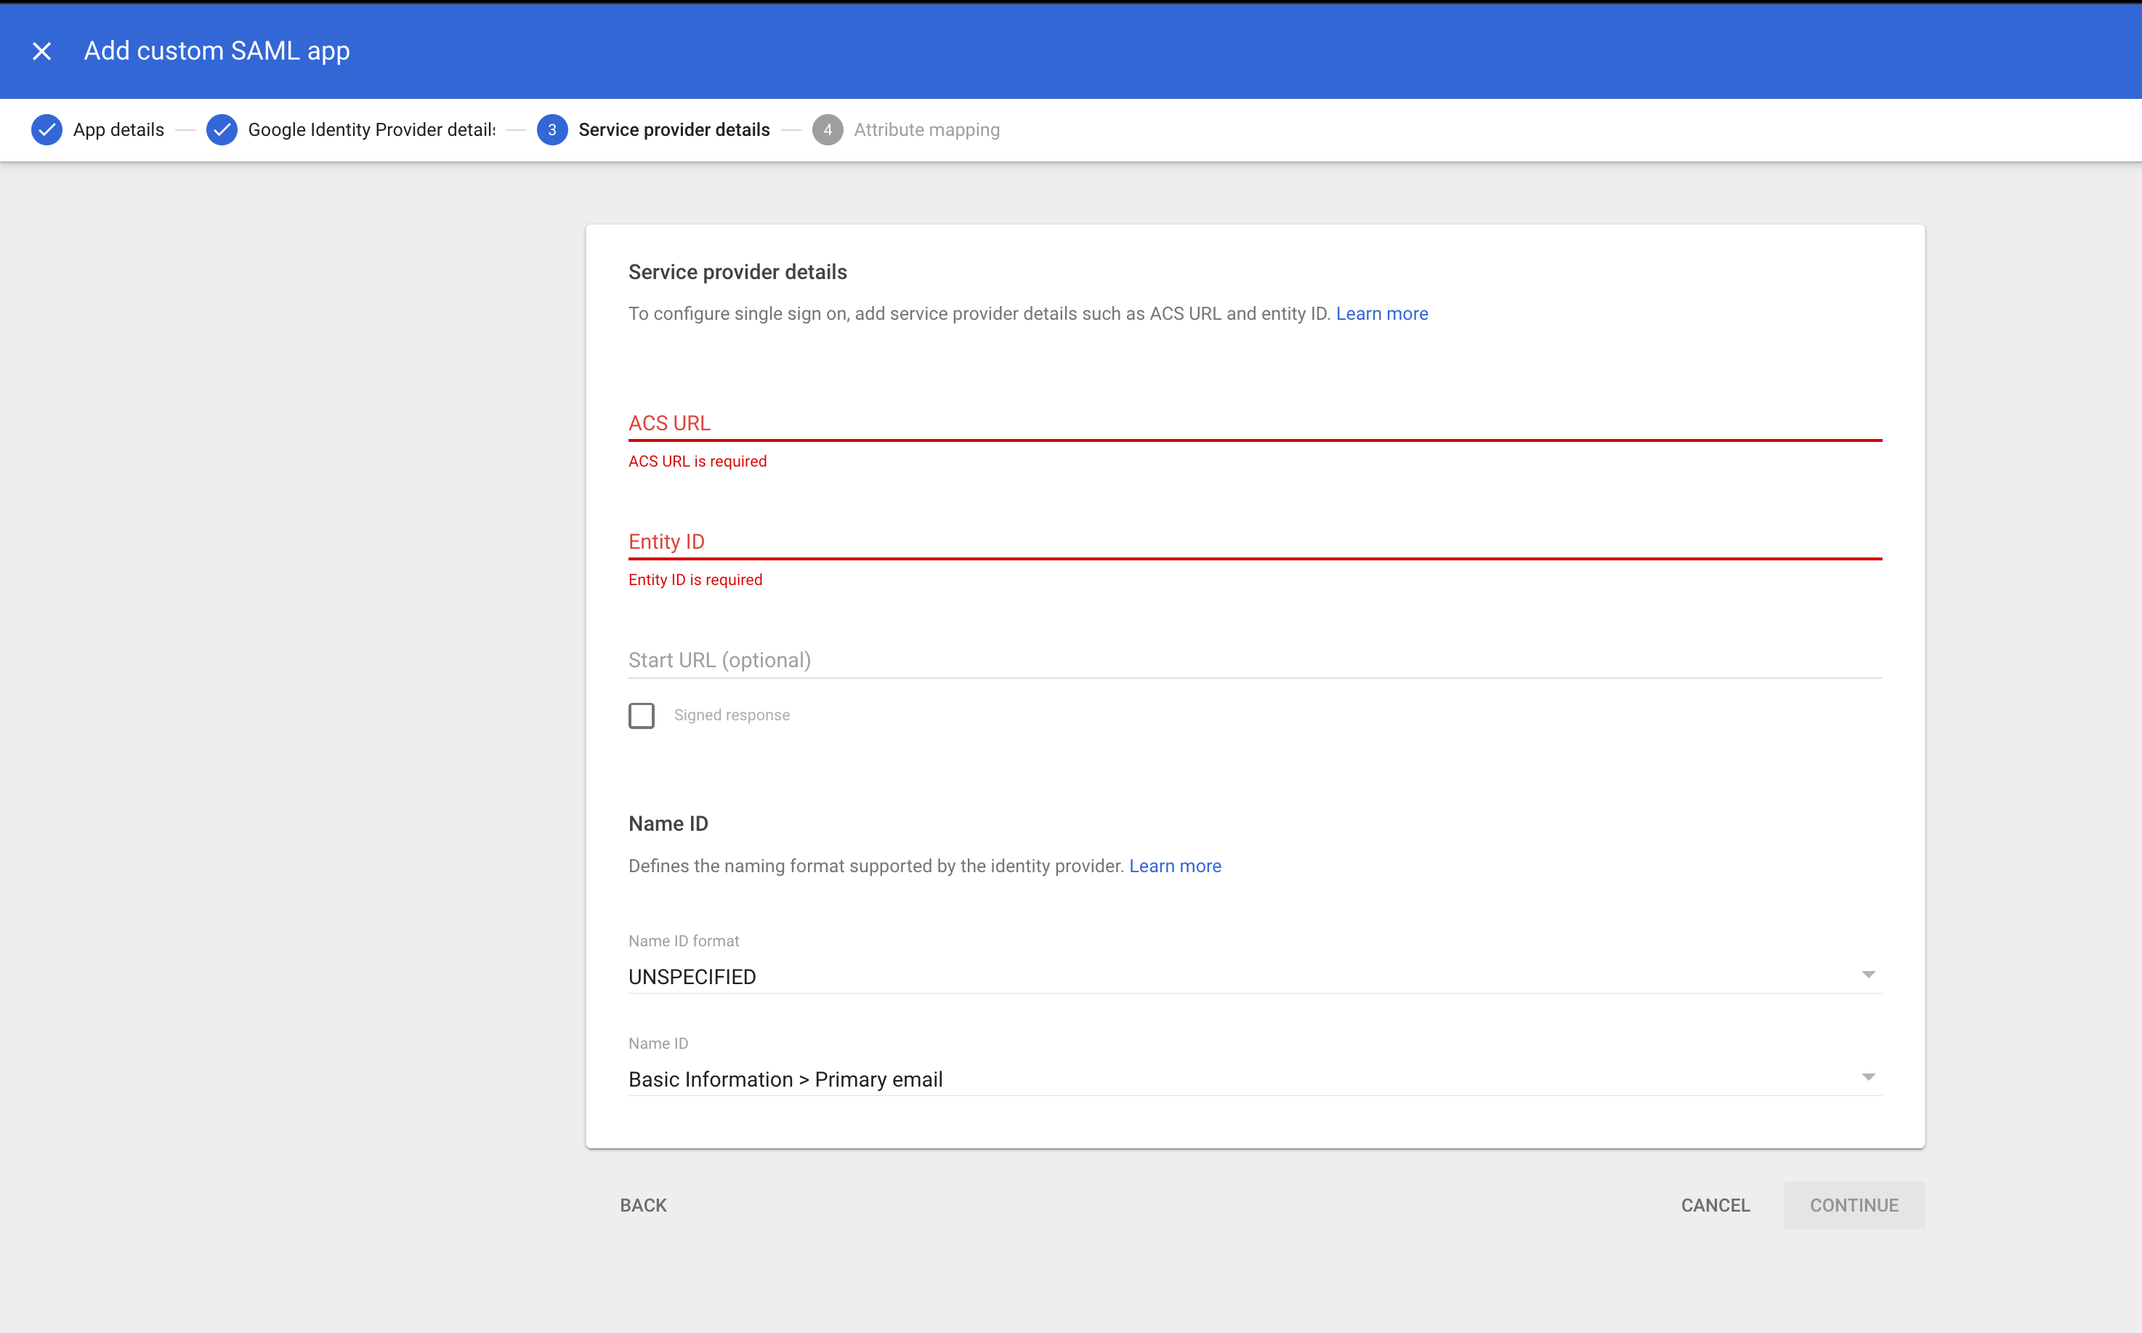Screen dimensions: 2142x1333
Task: Click into the Entity ID field
Action: (1255, 541)
